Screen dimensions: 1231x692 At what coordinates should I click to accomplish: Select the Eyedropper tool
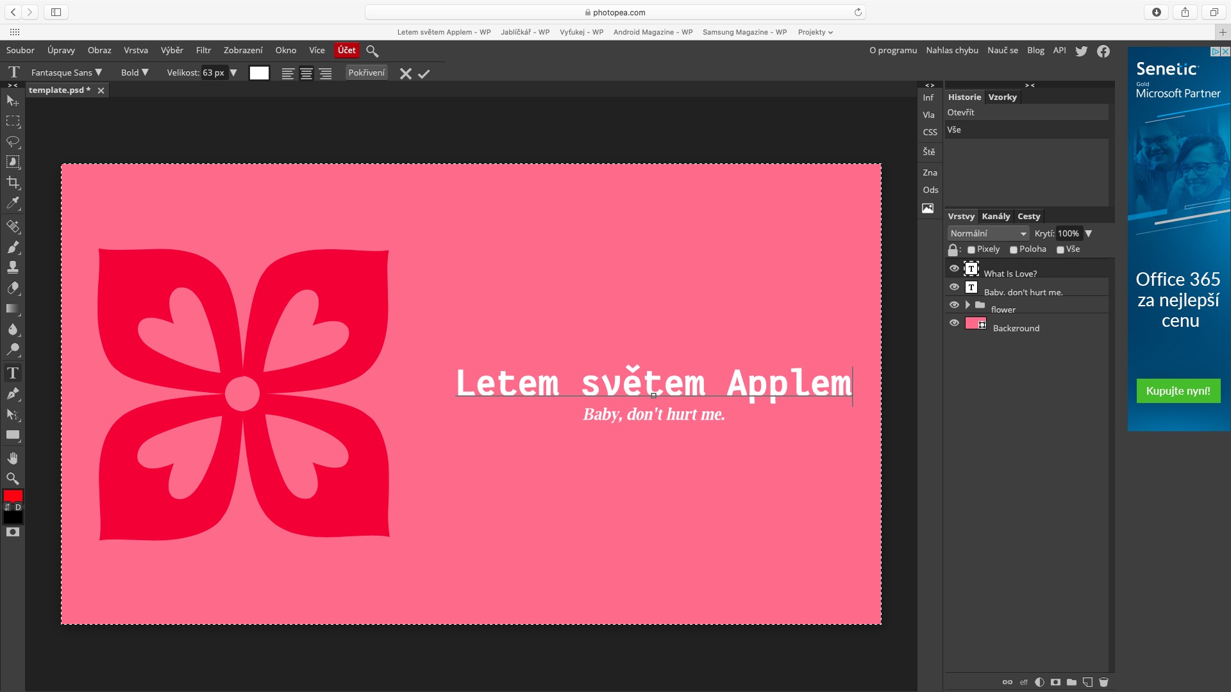(x=13, y=204)
